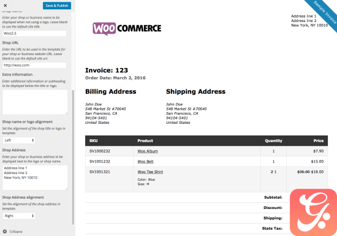The image size is (337, 236).
Task: Open the Shop Address alignment dropdown set to Right
Action: pyautogui.click(x=19, y=216)
